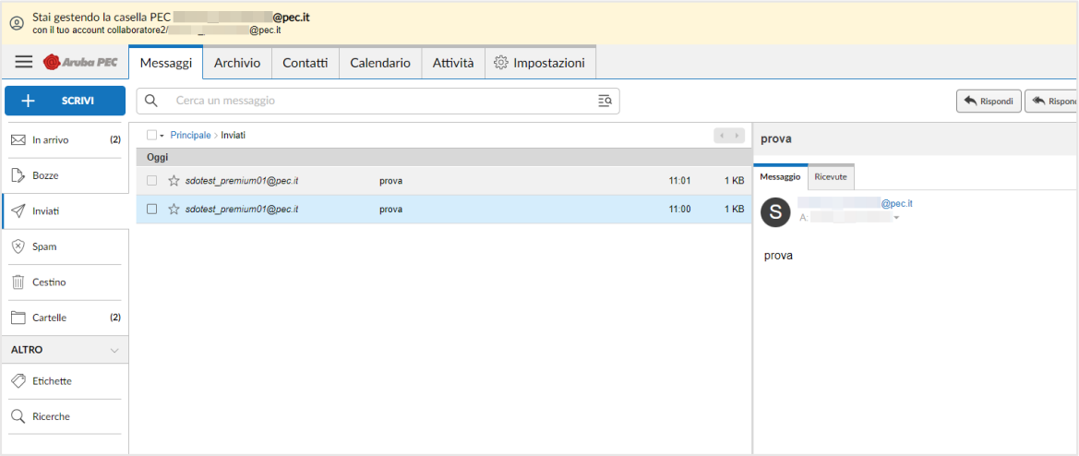Image resolution: width=1079 pixels, height=456 pixels.
Task: Open advanced search filter icon
Action: [x=605, y=101]
